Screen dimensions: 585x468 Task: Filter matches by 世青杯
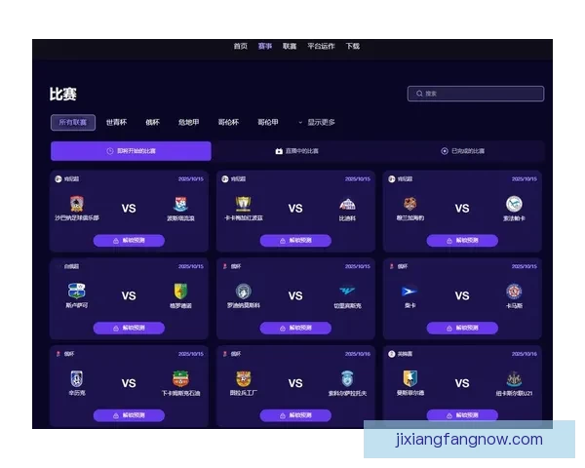[x=116, y=123]
